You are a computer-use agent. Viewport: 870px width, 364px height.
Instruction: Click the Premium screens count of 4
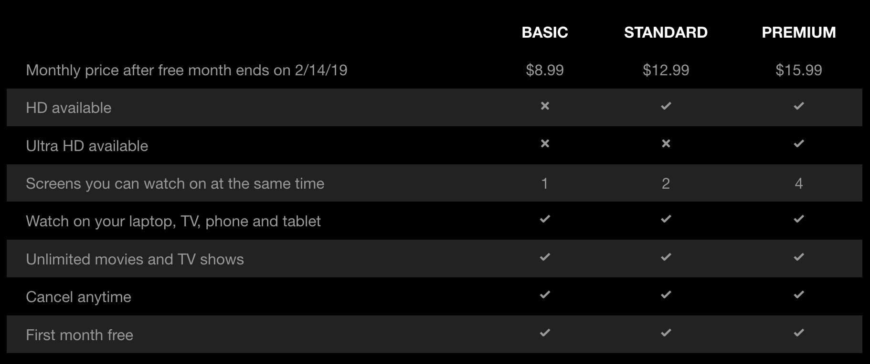pos(798,183)
